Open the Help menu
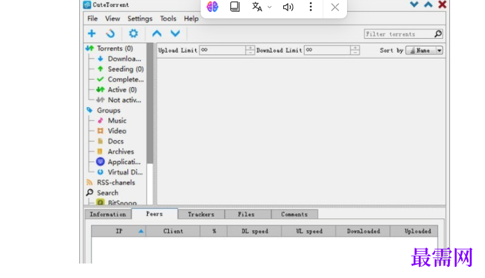This screenshot has width=485, height=278. (191, 18)
